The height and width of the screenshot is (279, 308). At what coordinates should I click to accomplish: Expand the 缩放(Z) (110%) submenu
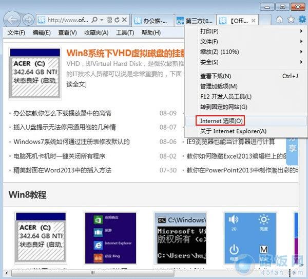(x=246, y=52)
